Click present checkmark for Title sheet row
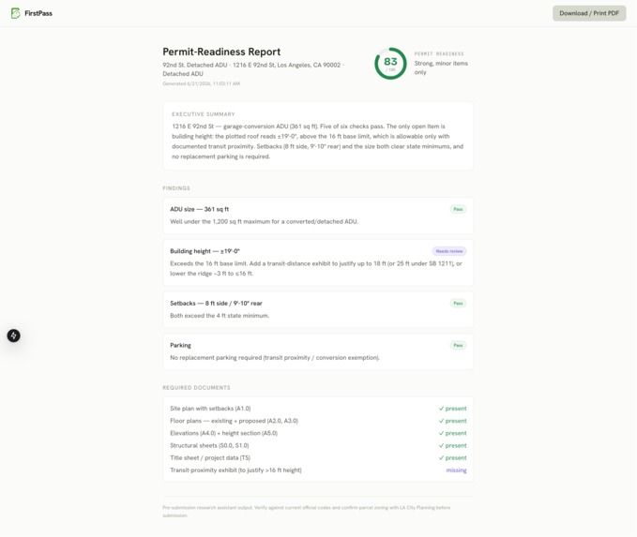This screenshot has height=537, width=637. [452, 458]
